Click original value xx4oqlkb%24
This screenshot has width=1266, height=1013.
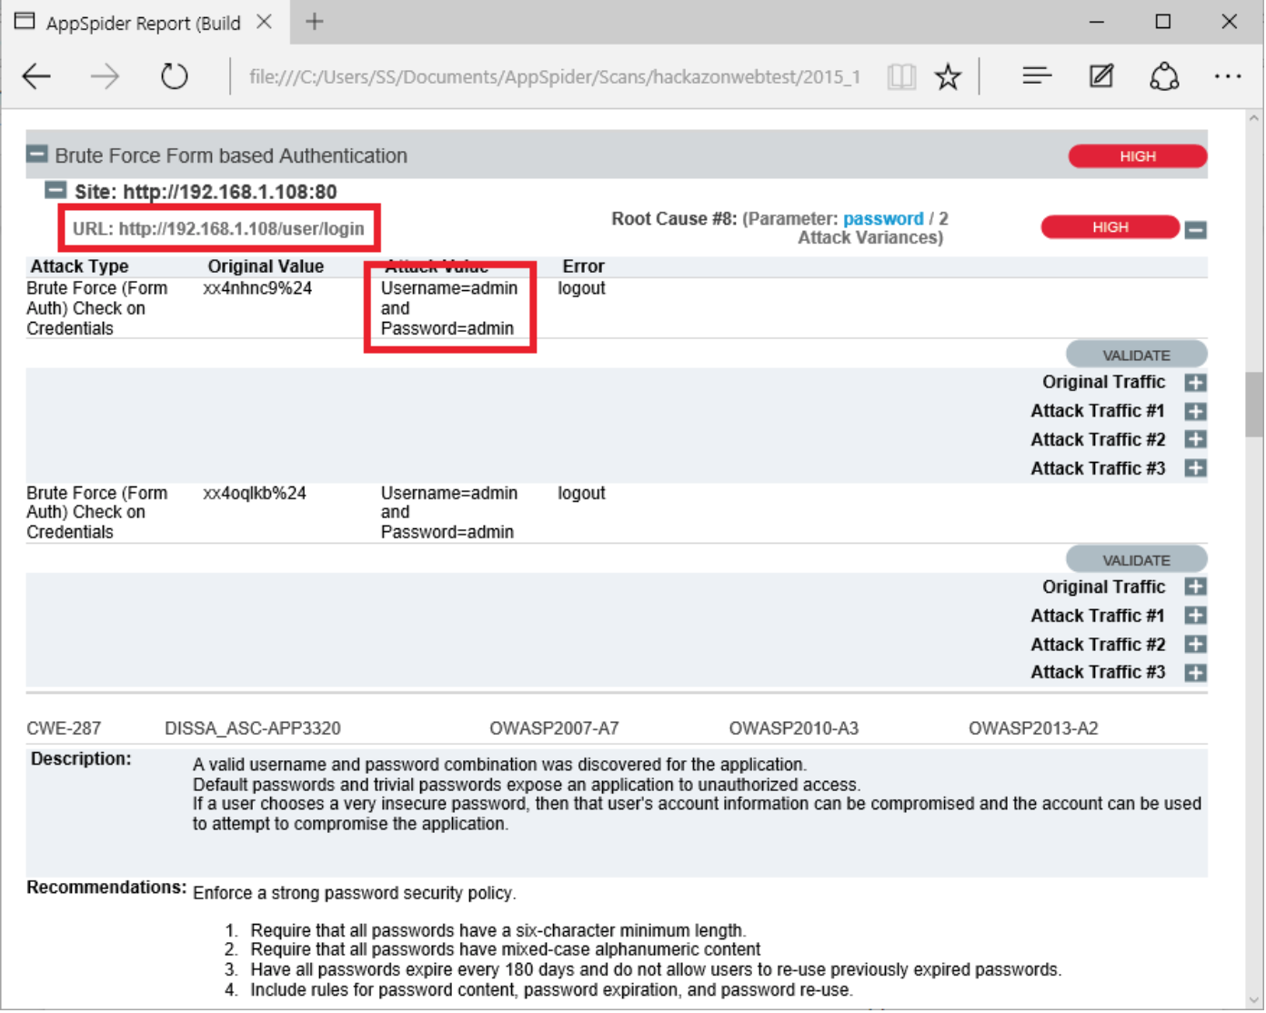tap(255, 493)
